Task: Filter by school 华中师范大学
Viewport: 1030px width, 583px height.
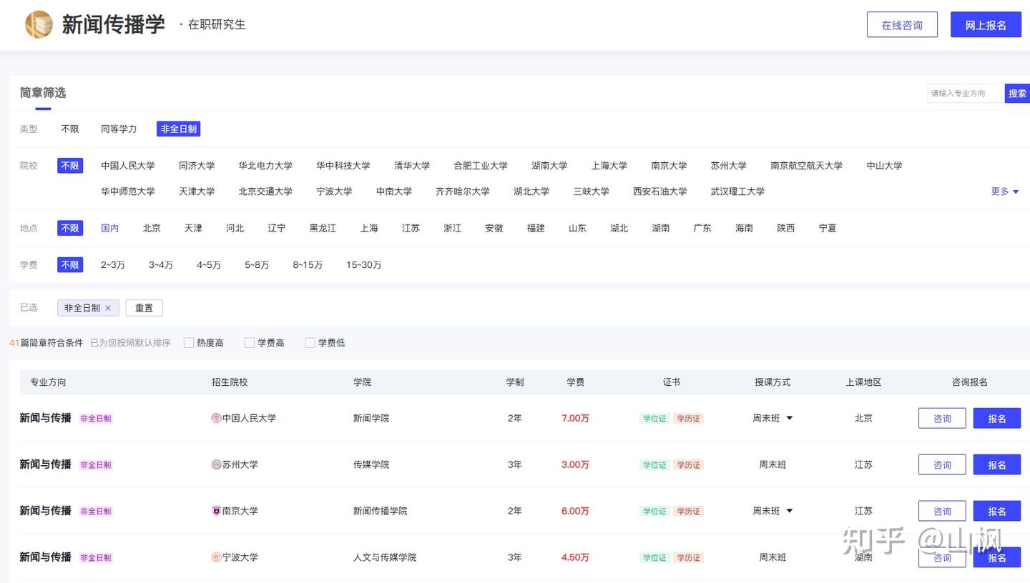Action: (128, 191)
